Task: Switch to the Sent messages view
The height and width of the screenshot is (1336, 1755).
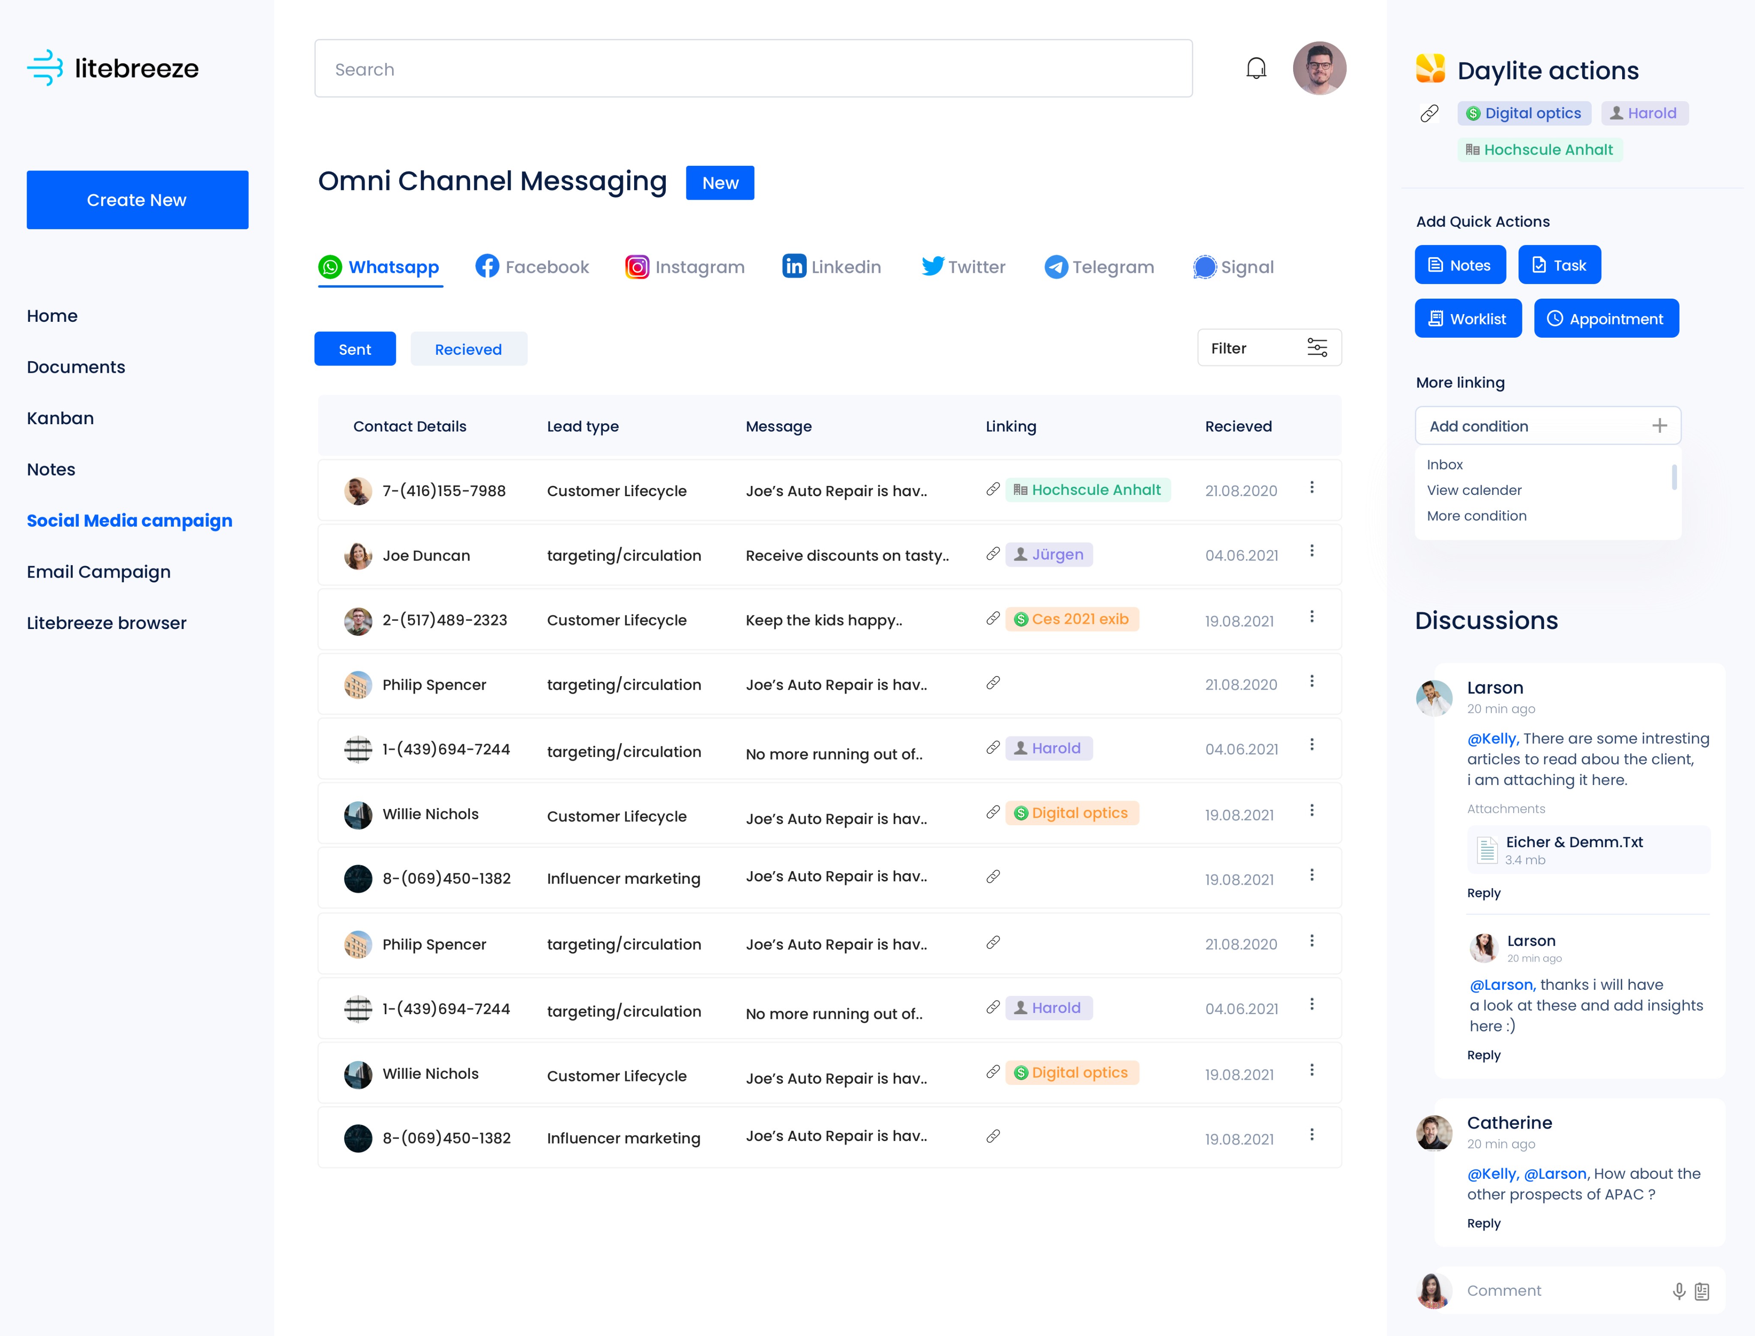Action: click(x=355, y=349)
